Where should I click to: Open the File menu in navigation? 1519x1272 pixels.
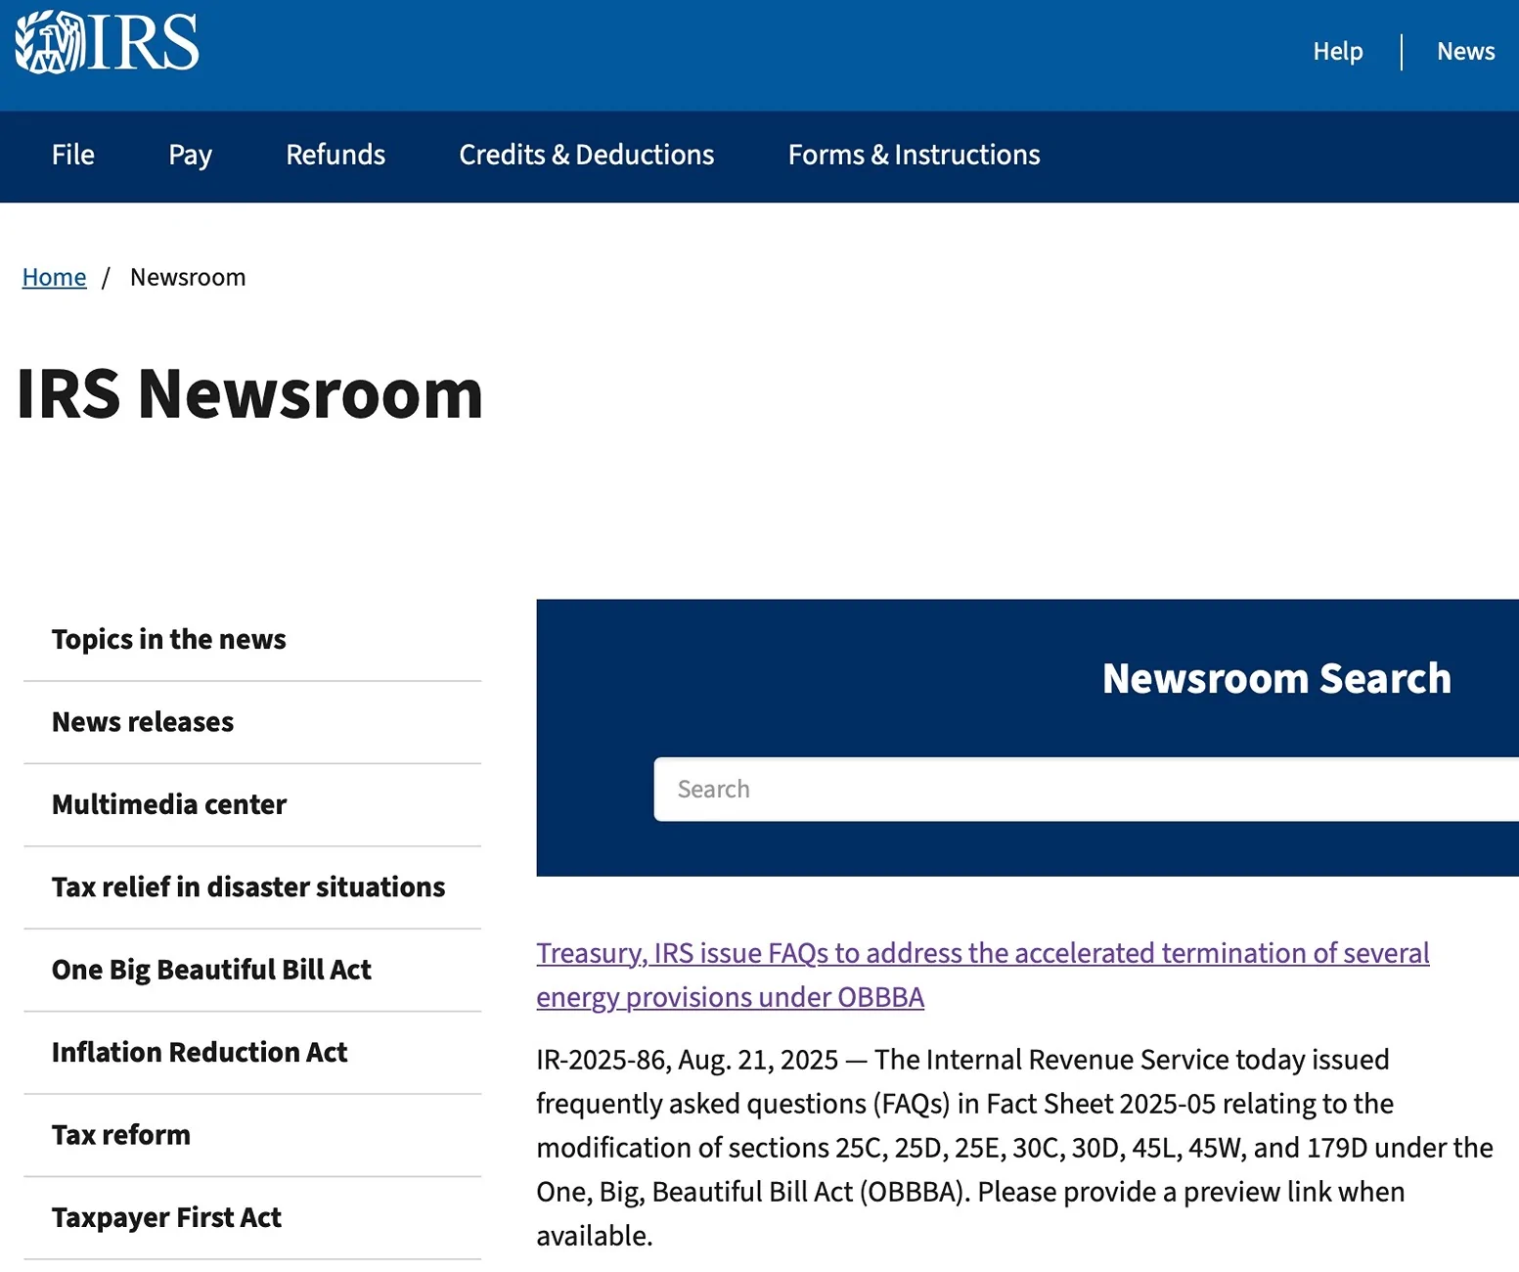point(73,156)
